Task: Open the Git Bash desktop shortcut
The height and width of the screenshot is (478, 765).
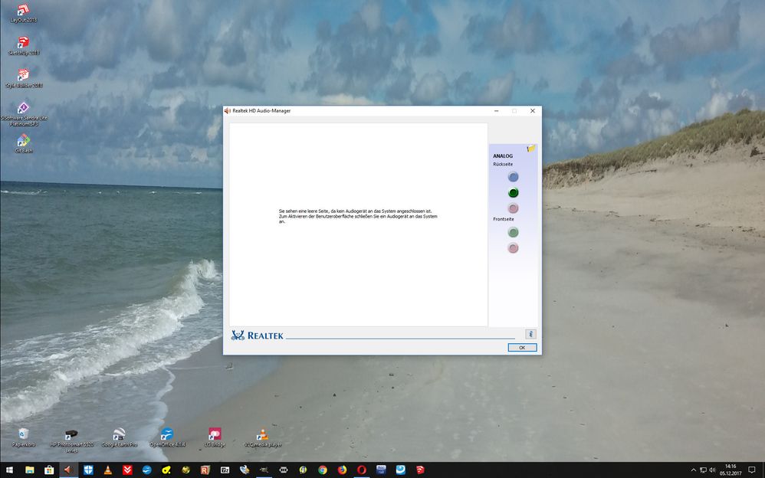Action: (24, 141)
